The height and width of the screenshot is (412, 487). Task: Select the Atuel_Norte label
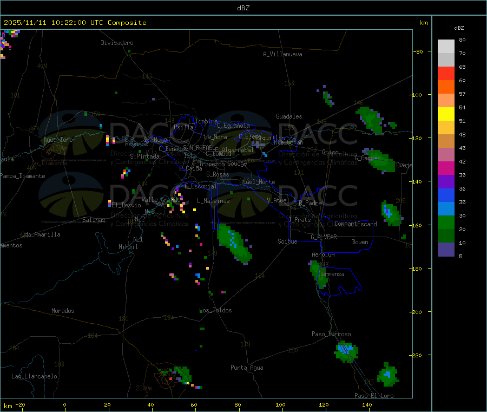click(x=257, y=182)
